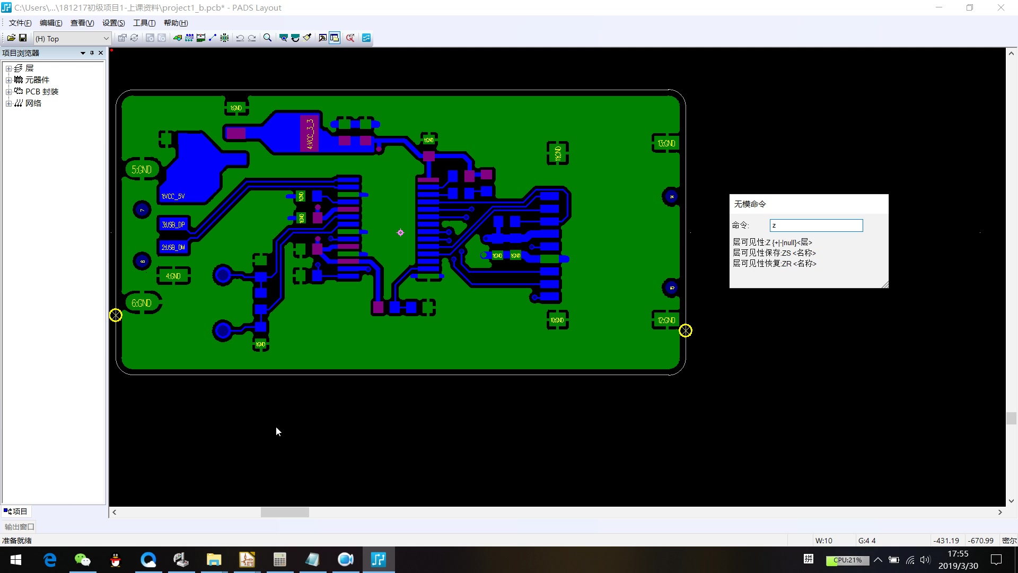Open the Design toolbar icon
The height and width of the screenshot is (573, 1018).
[189, 38]
